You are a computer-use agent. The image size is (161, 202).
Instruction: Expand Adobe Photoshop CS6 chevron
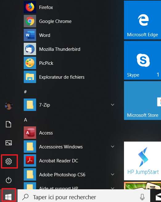(113, 174)
